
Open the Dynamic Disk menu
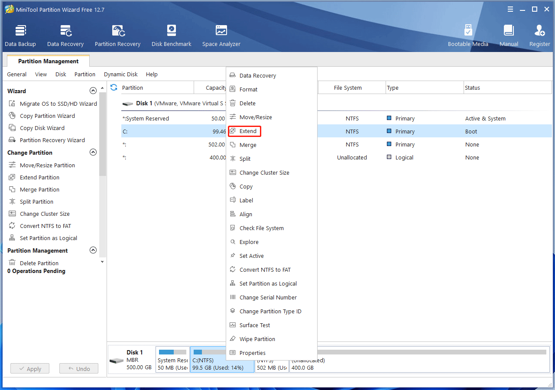pos(121,74)
